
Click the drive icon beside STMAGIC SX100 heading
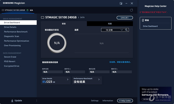pyautogui.click(x=43, y=17)
